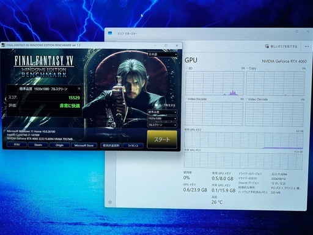Click the GPU heading in Task Manager
313x235 pixels.
[x=191, y=60]
